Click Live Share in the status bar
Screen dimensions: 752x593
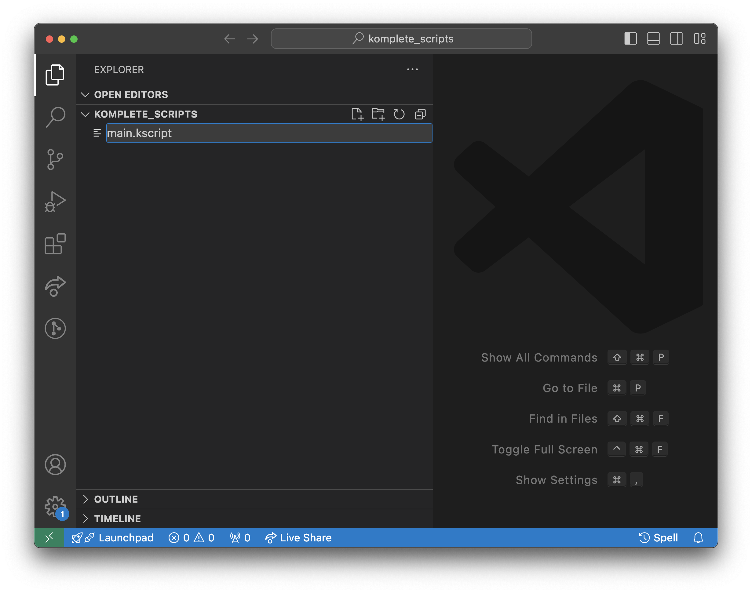(x=298, y=537)
